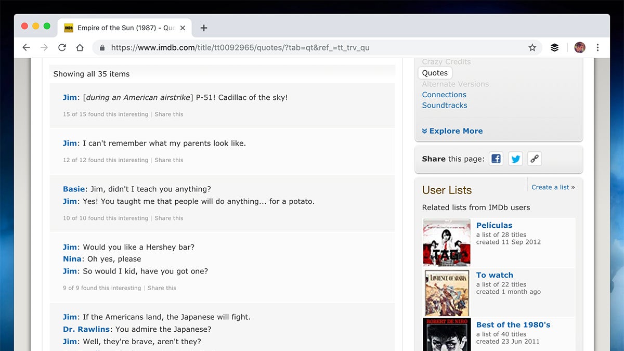Viewport: 624px width, 351px height.
Task: Reload the quotes page
Action: (x=62, y=47)
